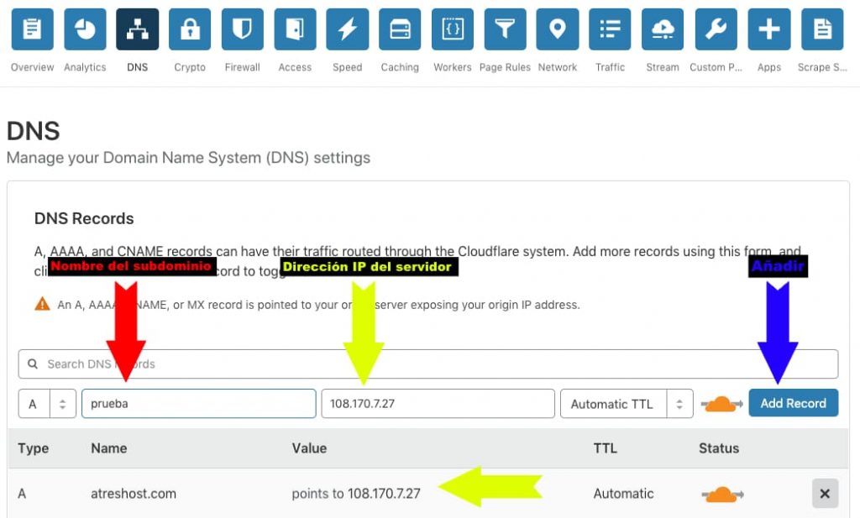860x518 pixels.
Task: Click the Search DNS Records field
Action: point(428,364)
